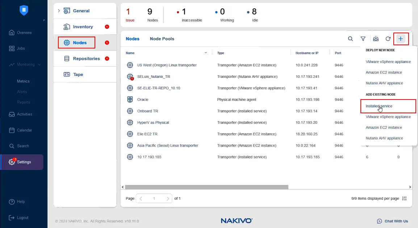Open the Tape settings tab
418x228 pixels.
78,75
